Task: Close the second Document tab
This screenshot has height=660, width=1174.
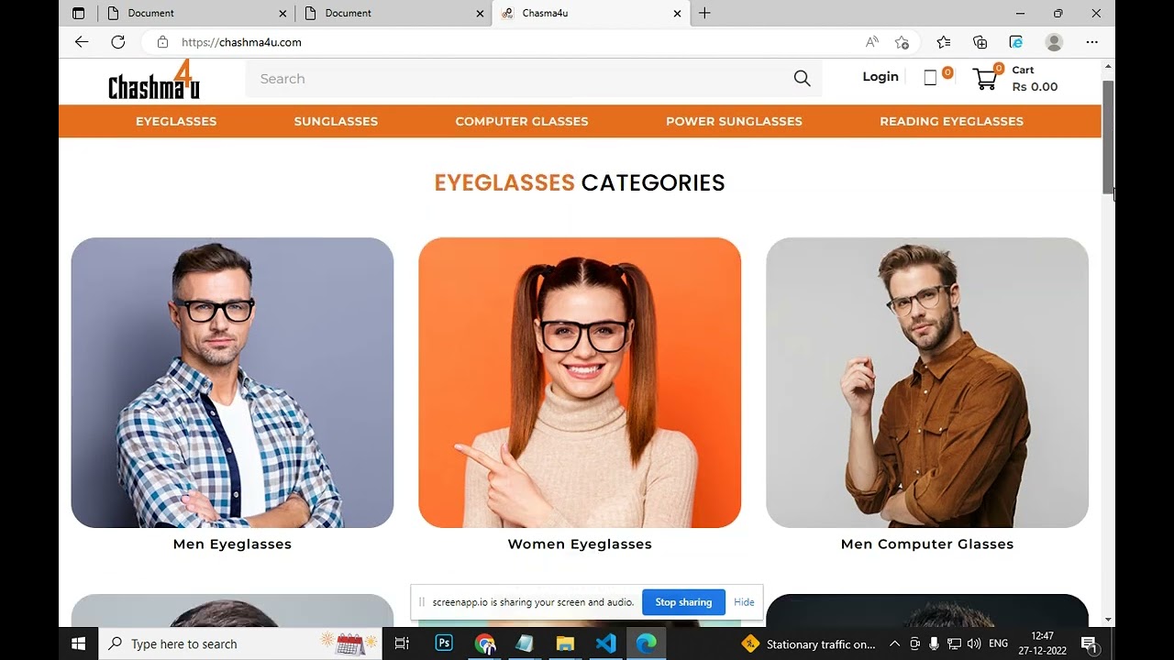Action: pyautogui.click(x=480, y=13)
